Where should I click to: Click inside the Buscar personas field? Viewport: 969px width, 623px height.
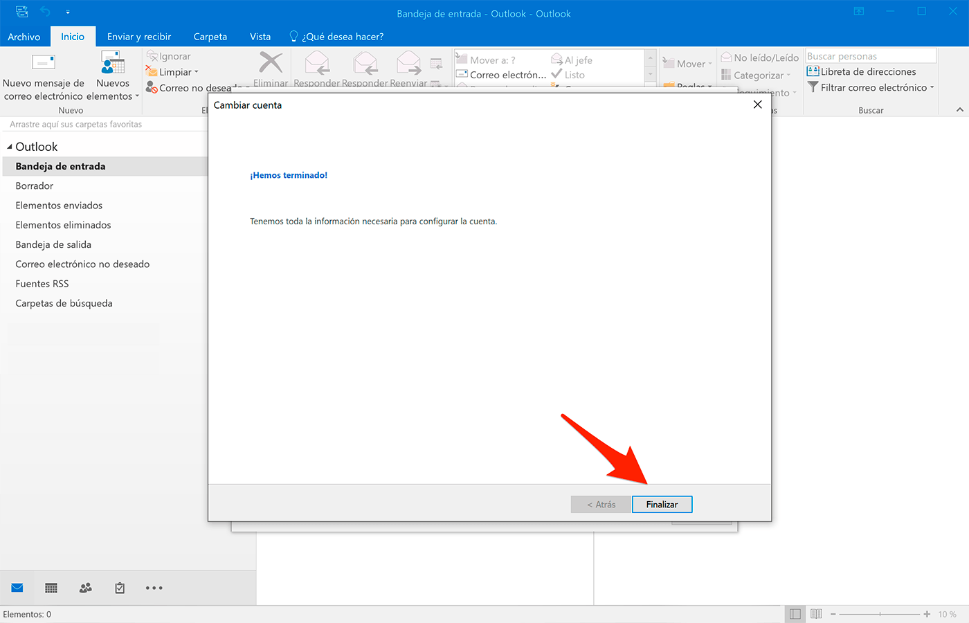click(869, 55)
